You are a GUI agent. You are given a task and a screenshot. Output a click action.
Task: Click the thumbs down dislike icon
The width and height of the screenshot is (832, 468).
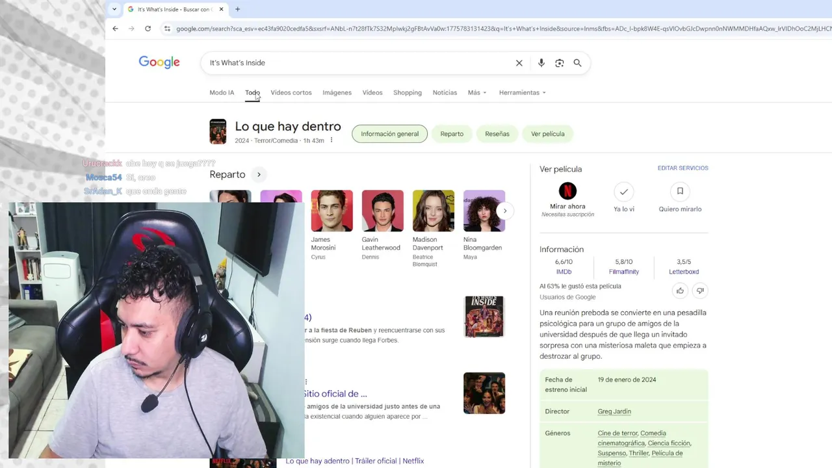(x=700, y=291)
